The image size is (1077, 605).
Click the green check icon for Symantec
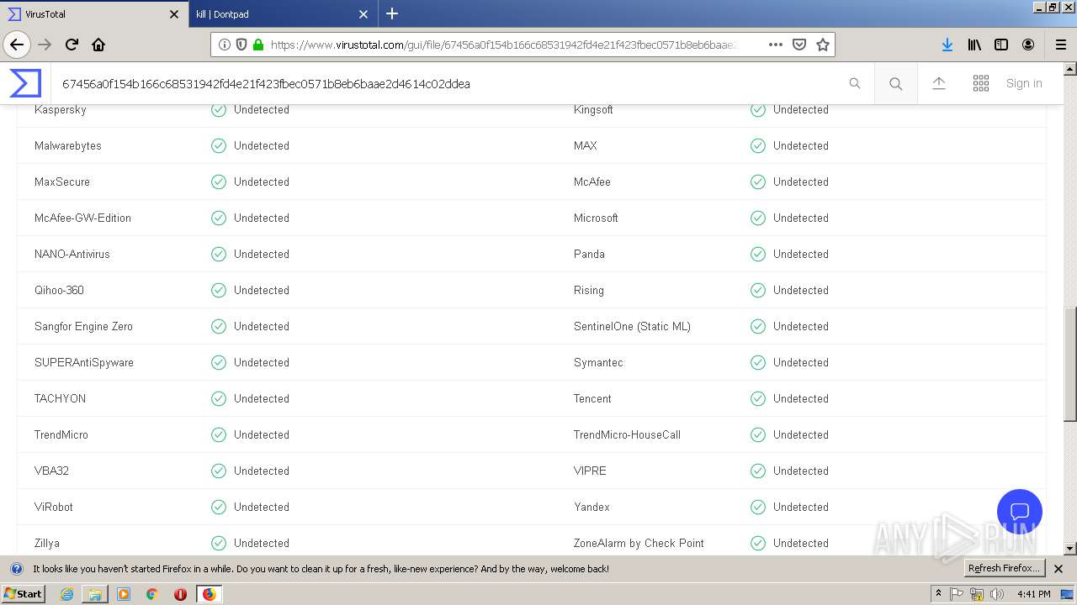pos(758,363)
